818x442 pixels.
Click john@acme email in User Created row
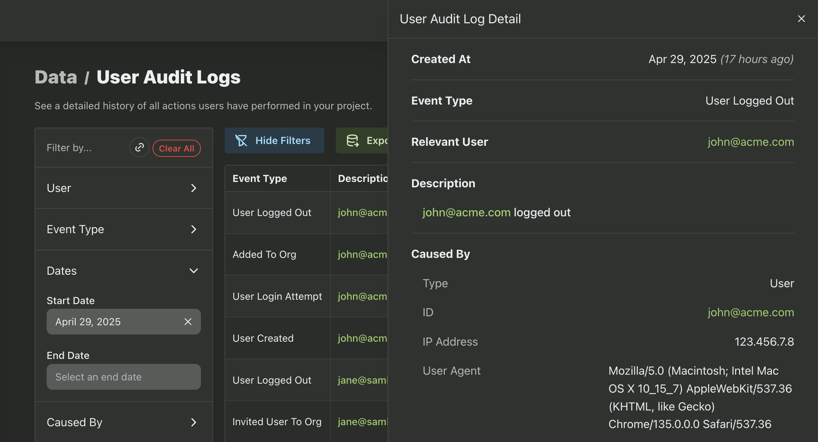coord(362,338)
